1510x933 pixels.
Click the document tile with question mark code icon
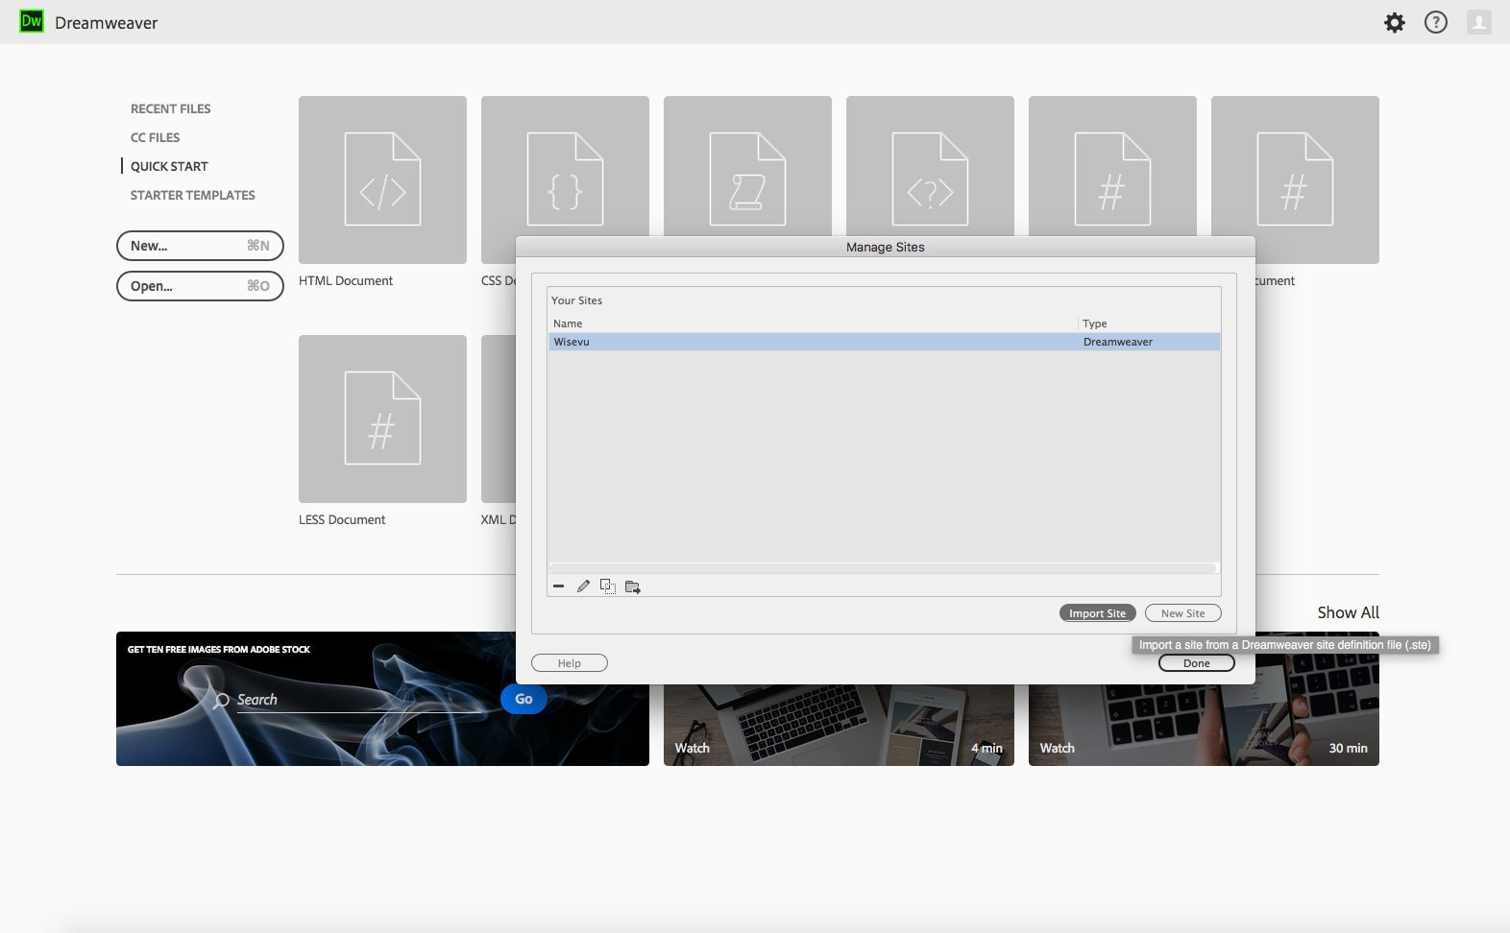coord(930,165)
